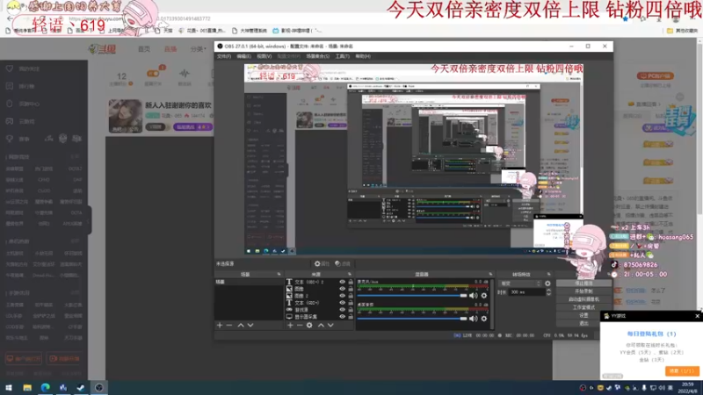Viewport: 703px width, 395px height.
Task: Open OBS 编辑(E) menu
Action: [x=244, y=56]
